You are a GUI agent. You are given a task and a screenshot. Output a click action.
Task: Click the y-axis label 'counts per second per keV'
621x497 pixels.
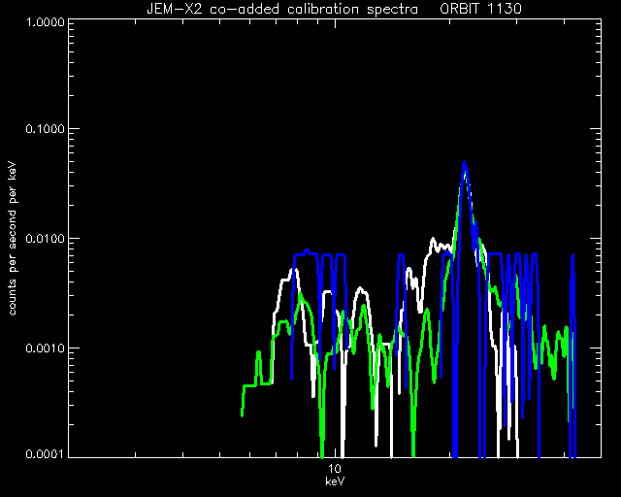pos(13,239)
